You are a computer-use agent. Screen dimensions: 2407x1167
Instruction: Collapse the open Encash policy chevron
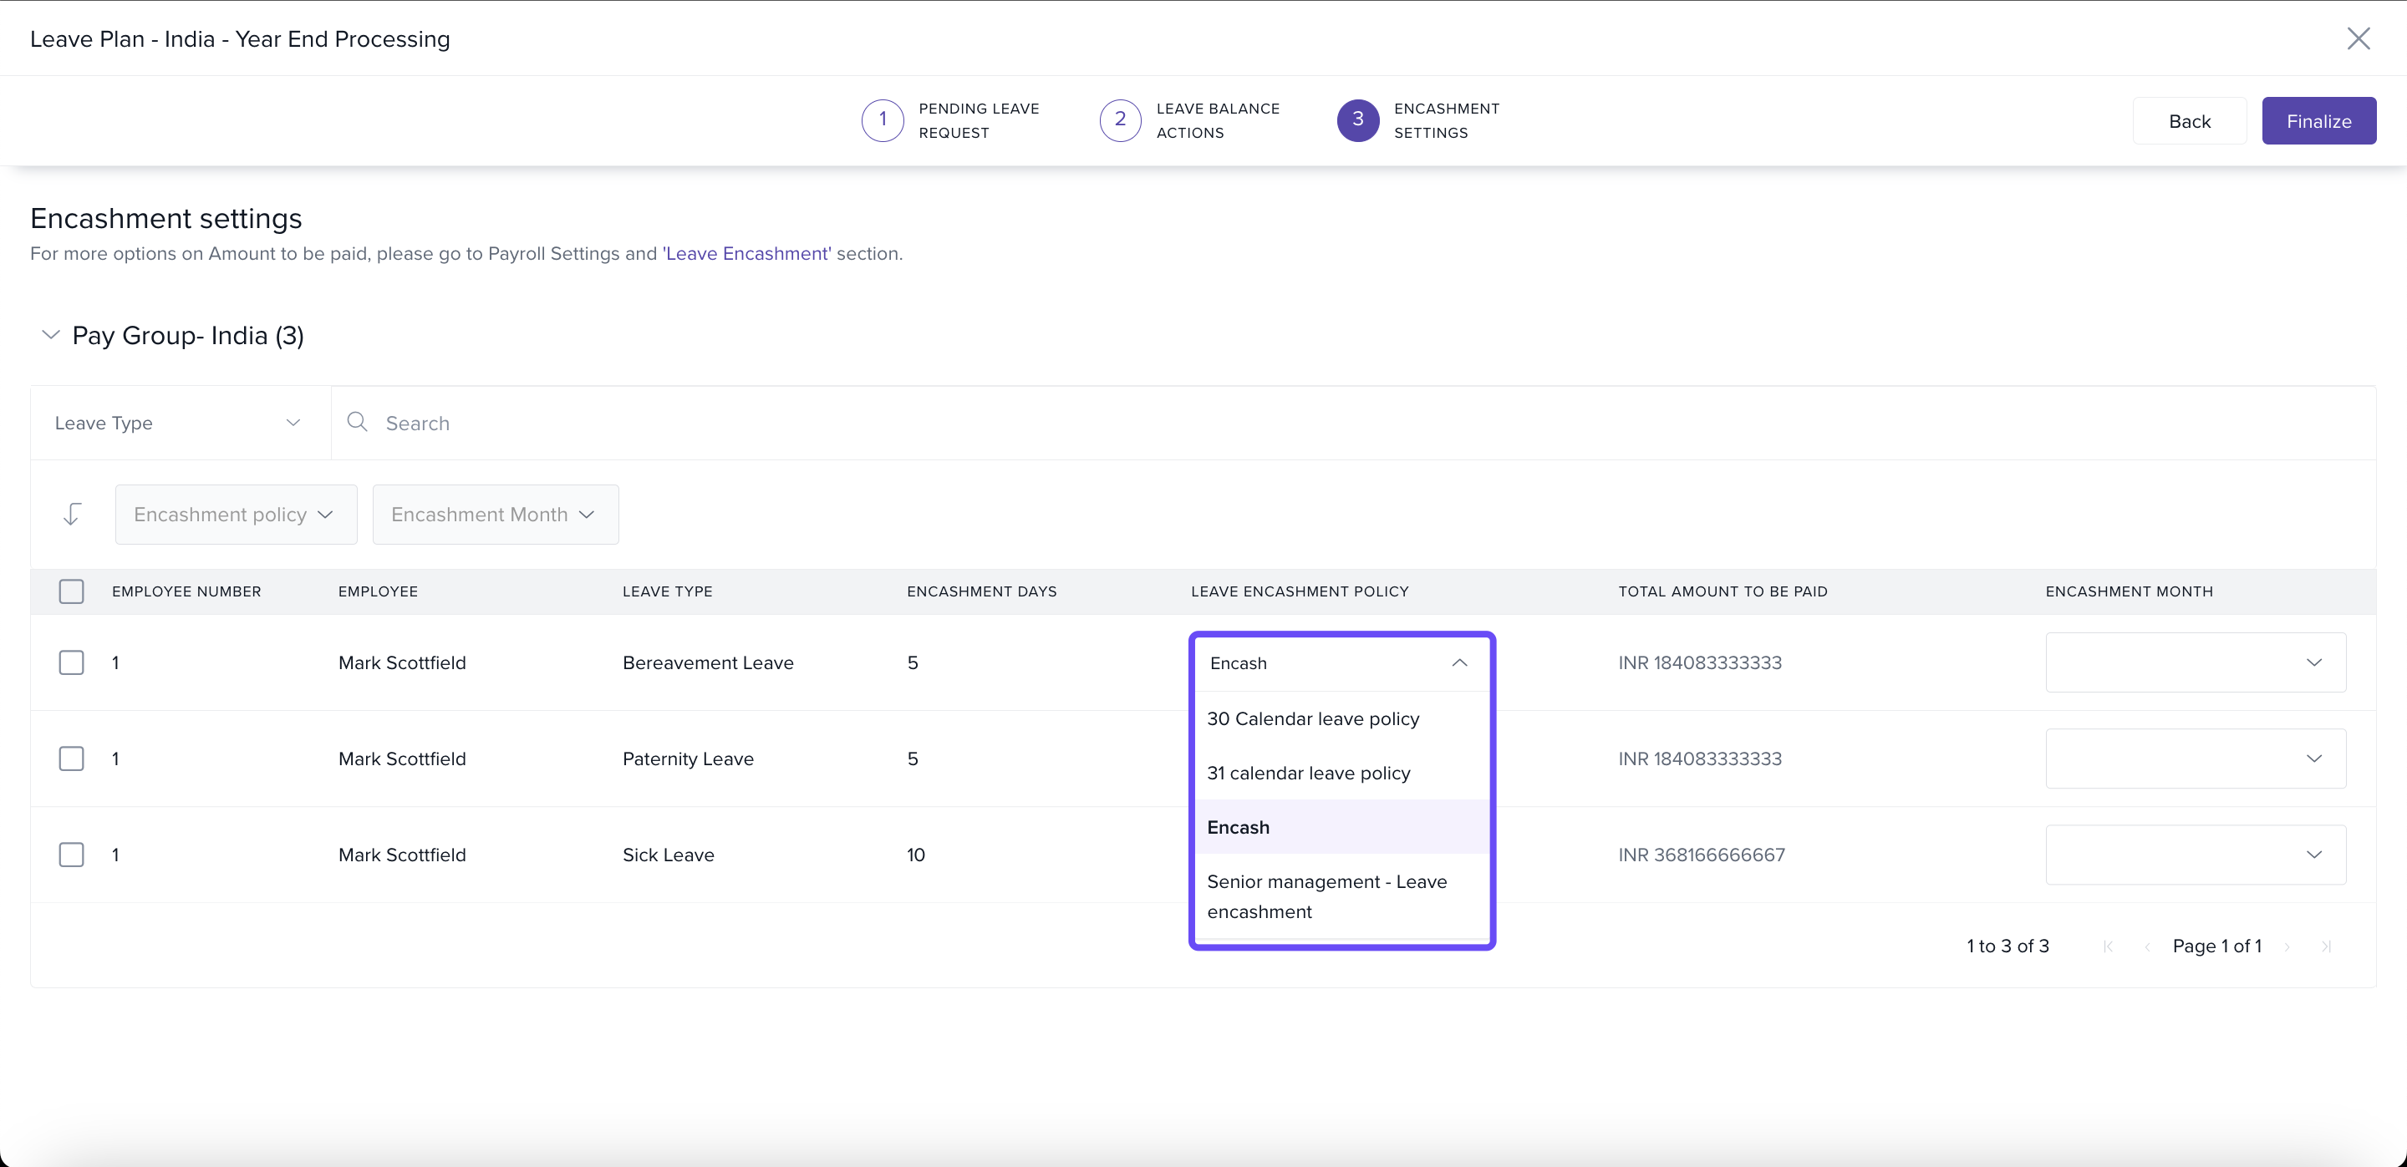tap(1458, 662)
